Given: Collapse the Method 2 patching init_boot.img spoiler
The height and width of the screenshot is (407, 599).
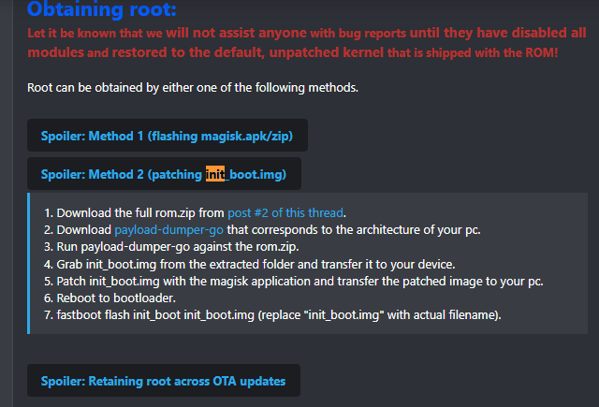Looking at the screenshot, I should click(x=164, y=174).
